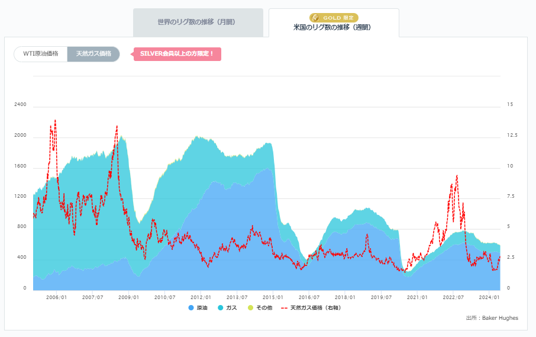Screen dimensions: 536x337
Task: Toggle 原油 series in chart legend
Action: (198, 308)
